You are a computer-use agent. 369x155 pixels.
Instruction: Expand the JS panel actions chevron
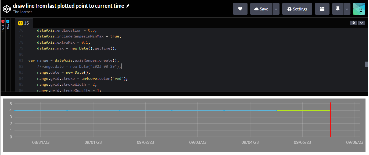pos(361,23)
